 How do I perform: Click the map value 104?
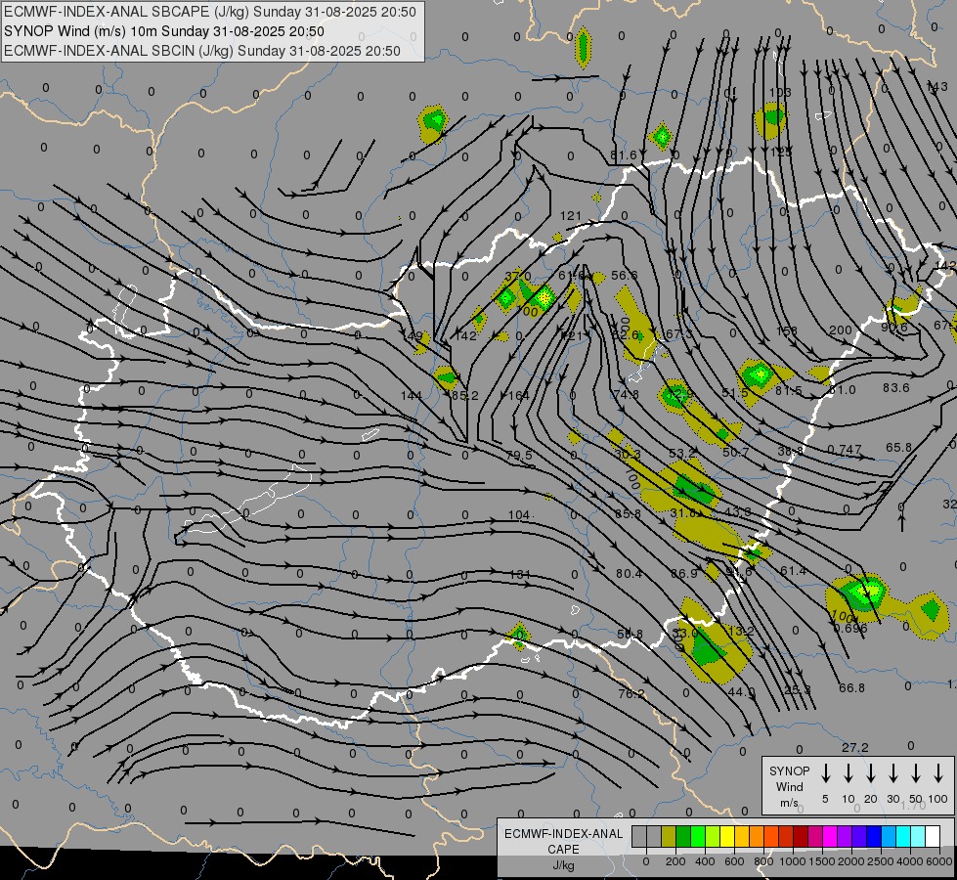pos(519,515)
